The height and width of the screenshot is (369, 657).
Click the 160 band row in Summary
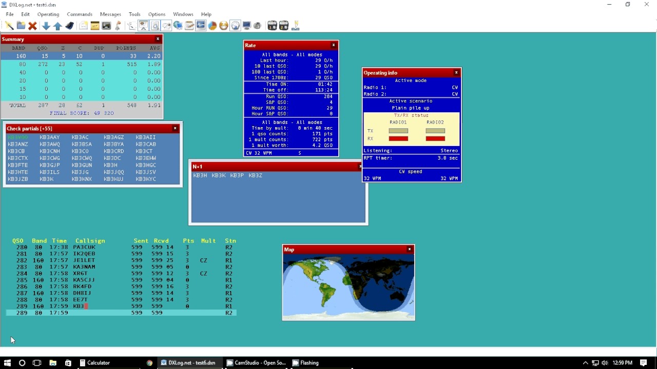pyautogui.click(x=82, y=56)
